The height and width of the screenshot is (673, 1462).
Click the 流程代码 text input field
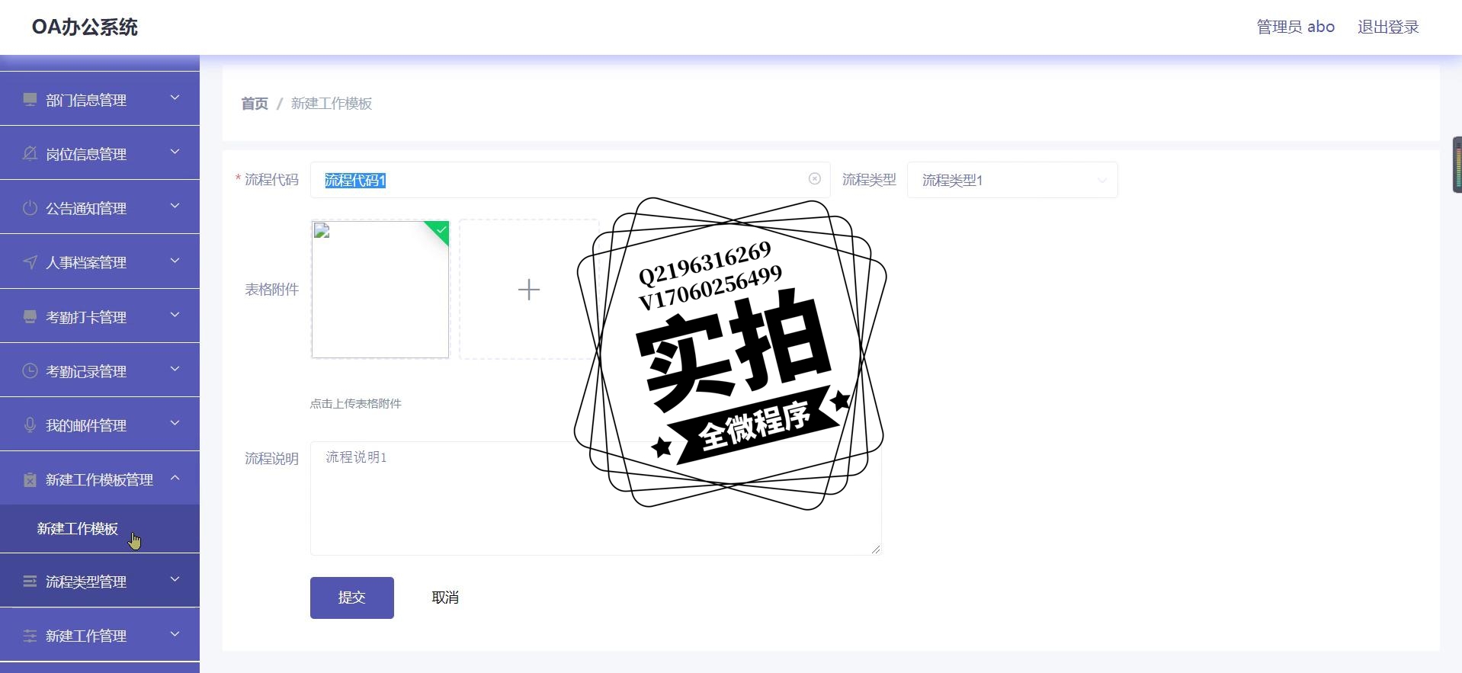570,180
